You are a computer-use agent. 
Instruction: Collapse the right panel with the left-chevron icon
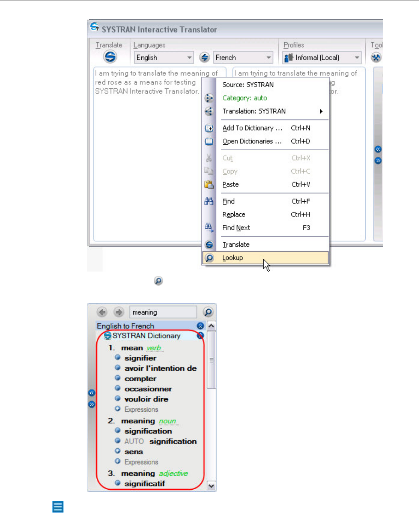(x=378, y=149)
